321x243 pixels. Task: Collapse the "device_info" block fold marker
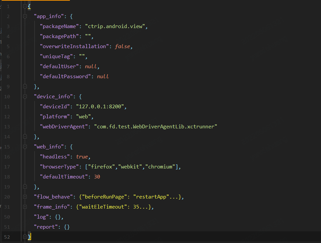25,97
